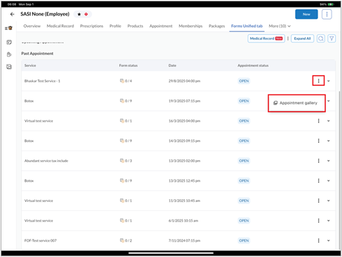Click form icon in FOF-Test service 007 row

pyautogui.click(x=121, y=240)
